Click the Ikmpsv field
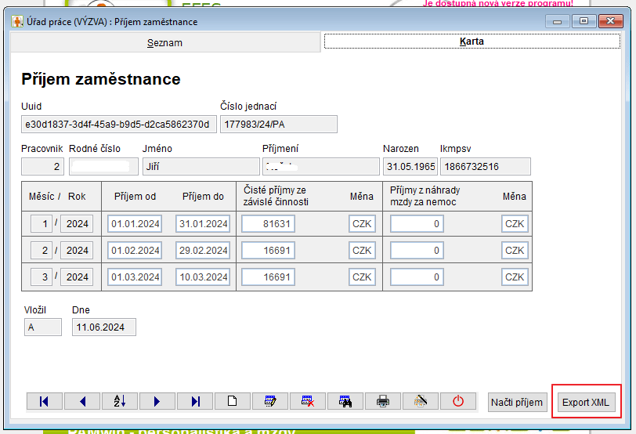 [485, 166]
